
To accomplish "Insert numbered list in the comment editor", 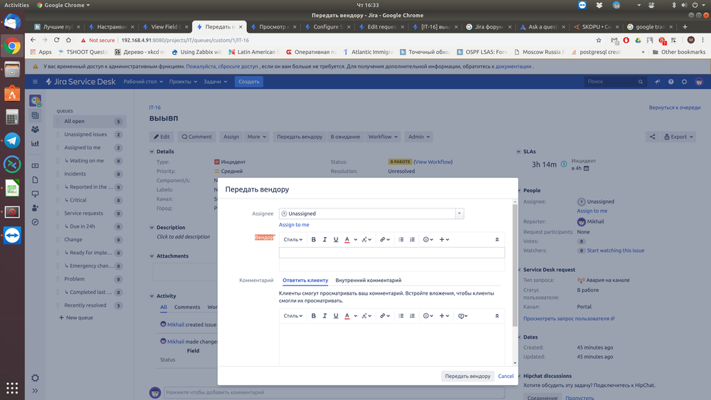I will 412,315.
